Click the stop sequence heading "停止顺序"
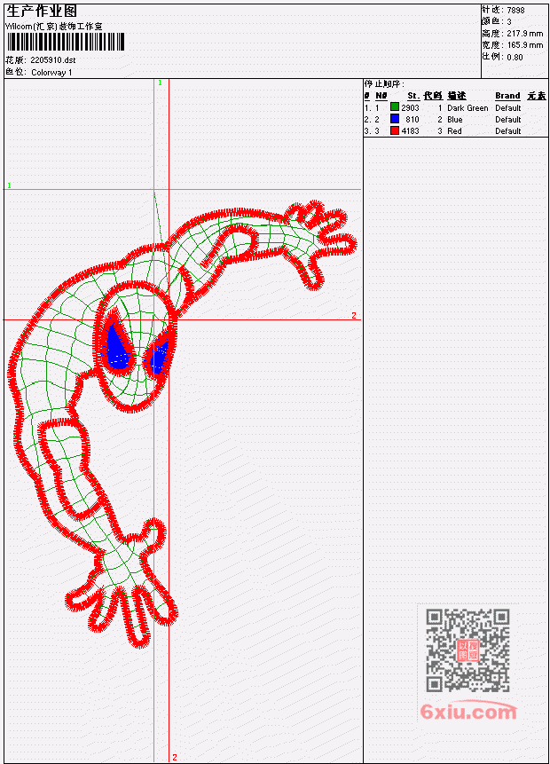 [383, 83]
